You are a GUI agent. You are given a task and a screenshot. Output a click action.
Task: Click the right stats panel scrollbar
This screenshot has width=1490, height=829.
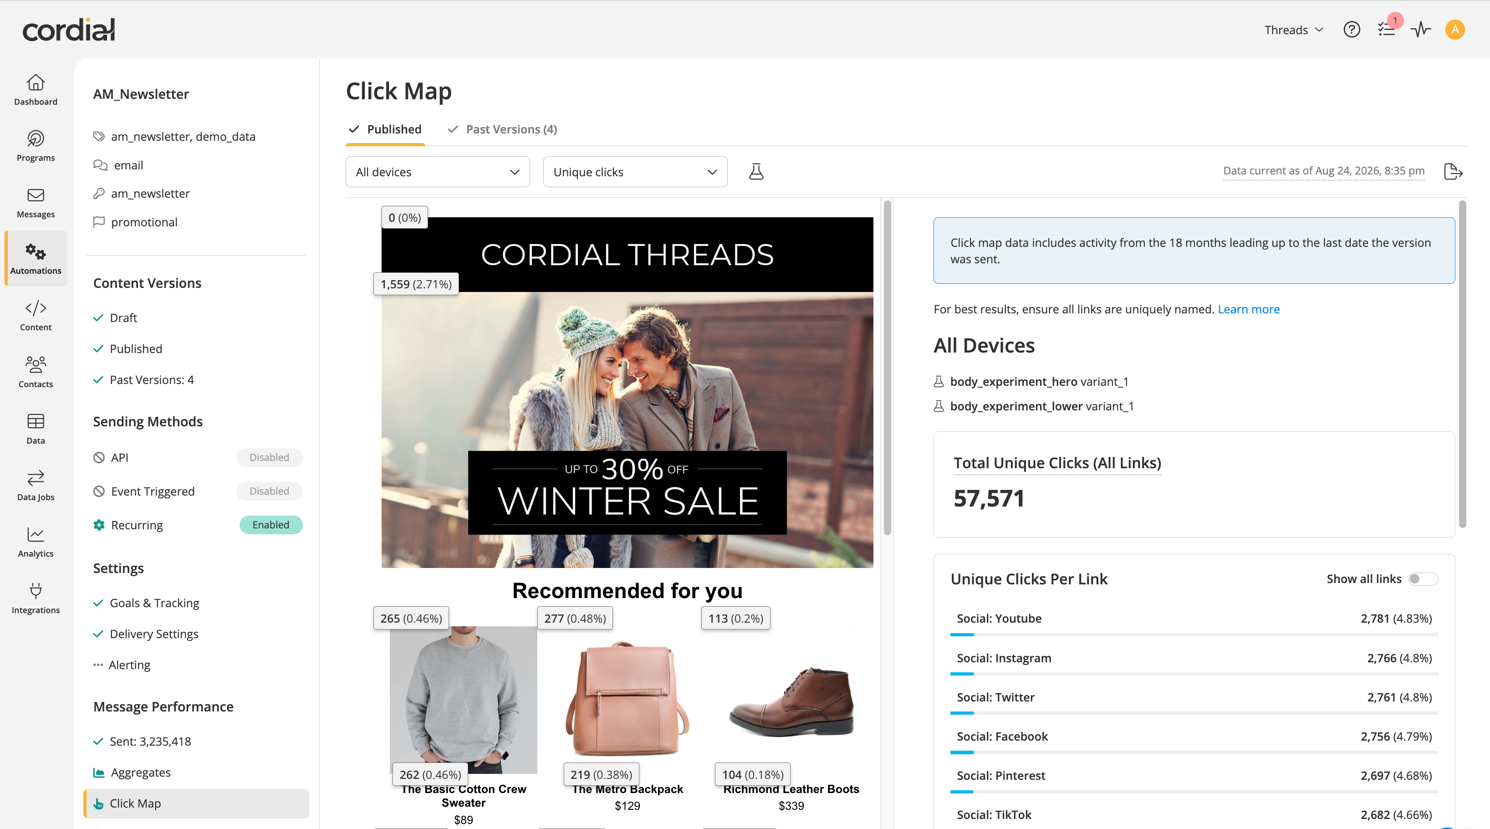pos(1462,364)
